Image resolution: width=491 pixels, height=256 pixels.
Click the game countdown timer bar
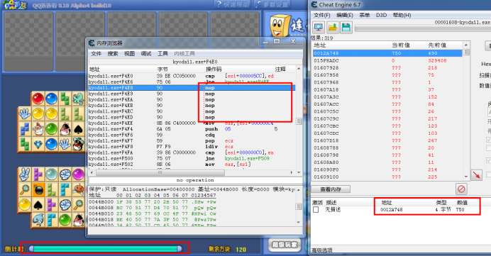tap(106, 248)
